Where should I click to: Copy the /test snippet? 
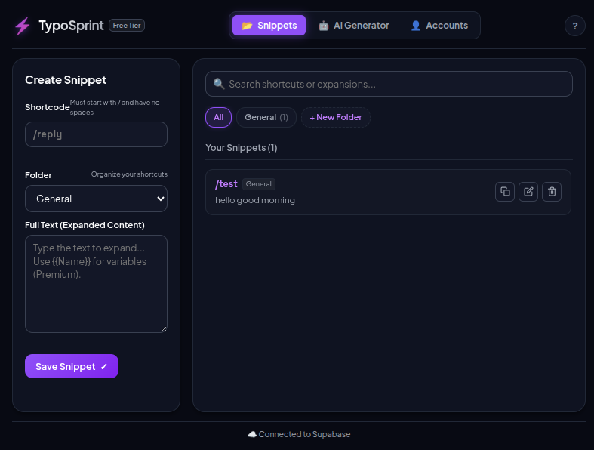[x=505, y=192]
